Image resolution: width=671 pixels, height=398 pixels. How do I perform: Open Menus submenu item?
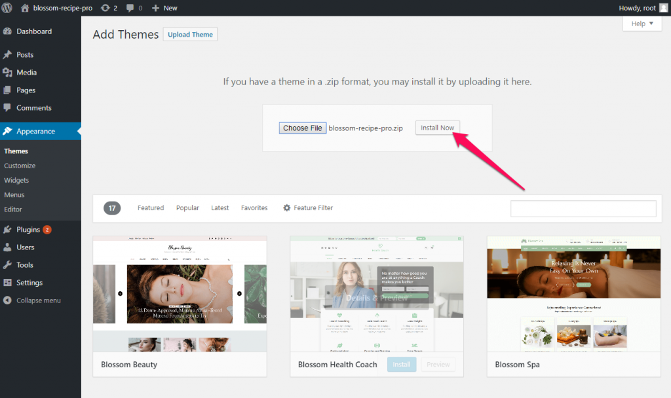click(x=14, y=195)
